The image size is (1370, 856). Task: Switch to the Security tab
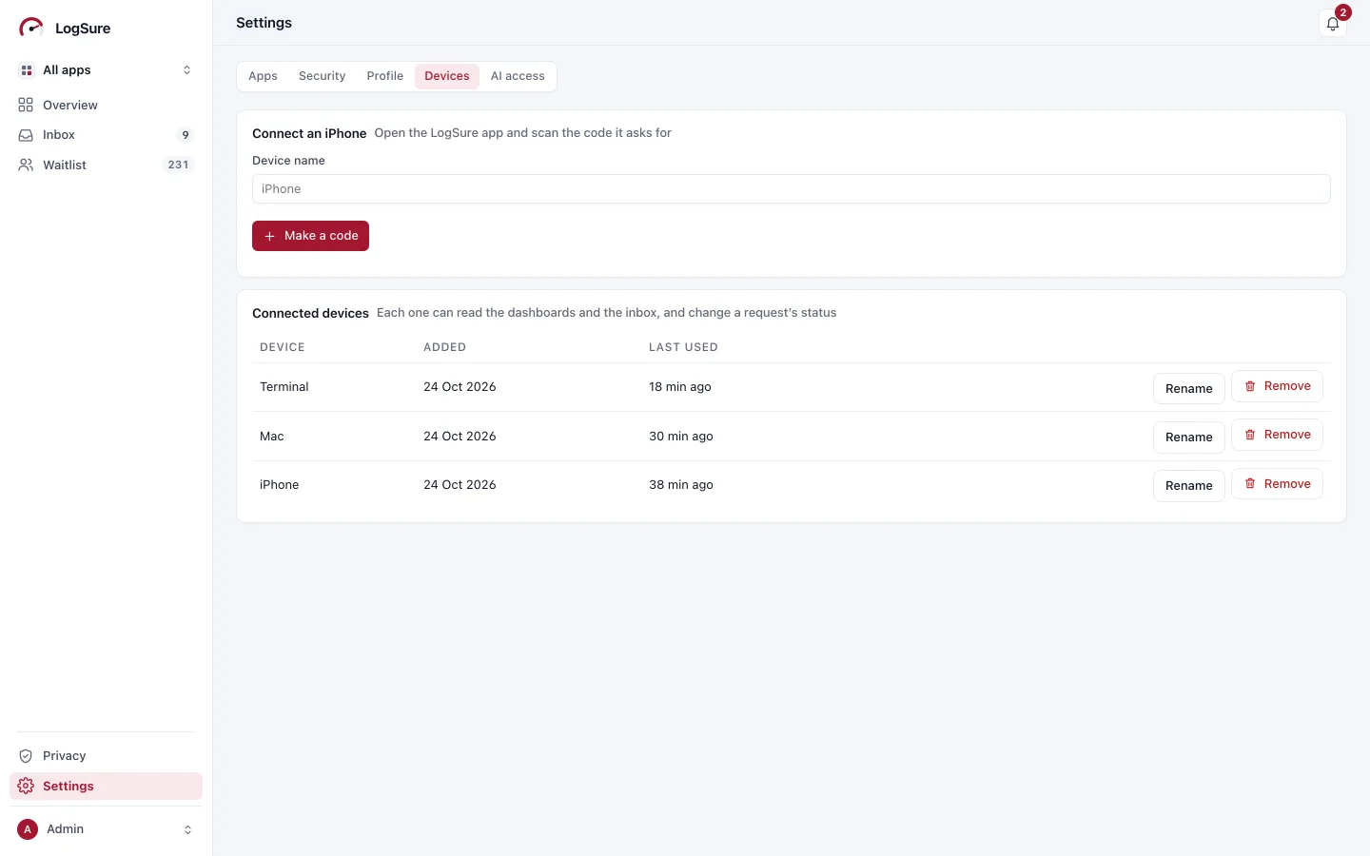pos(322,76)
